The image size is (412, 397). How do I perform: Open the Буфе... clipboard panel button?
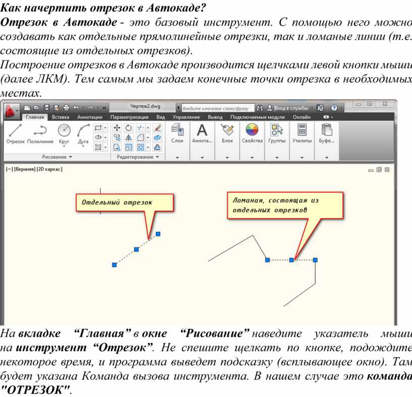coord(327,134)
